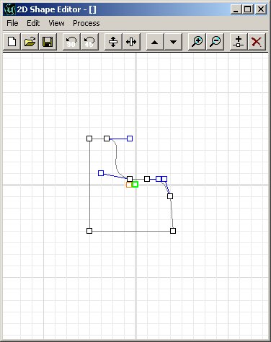The width and height of the screenshot is (271, 342).
Task: Click the Unreal icon in title bar
Action: pyautogui.click(x=9, y=9)
